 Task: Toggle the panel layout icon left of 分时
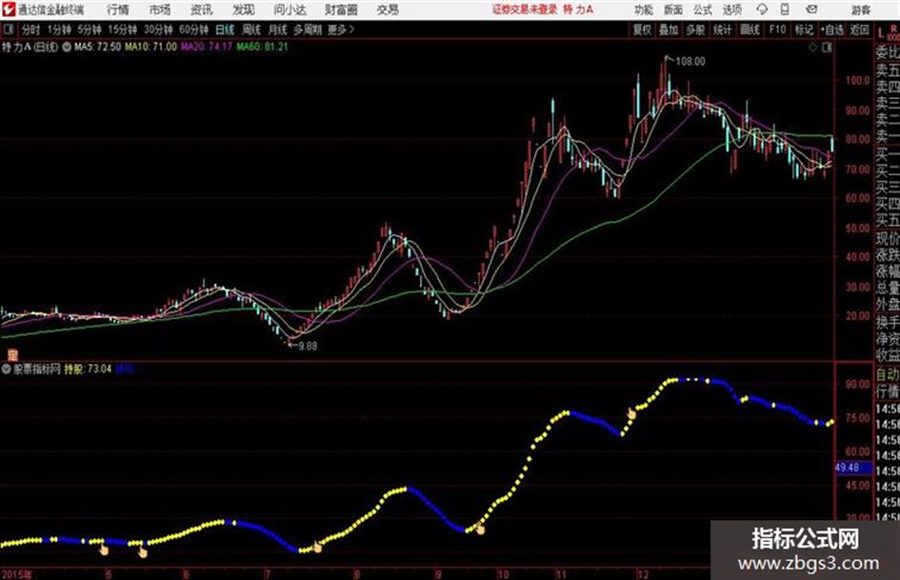coord(8,30)
